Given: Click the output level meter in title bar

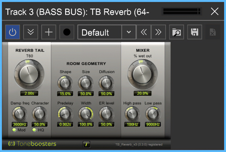Looking at the screenshot, I should 182,11.
